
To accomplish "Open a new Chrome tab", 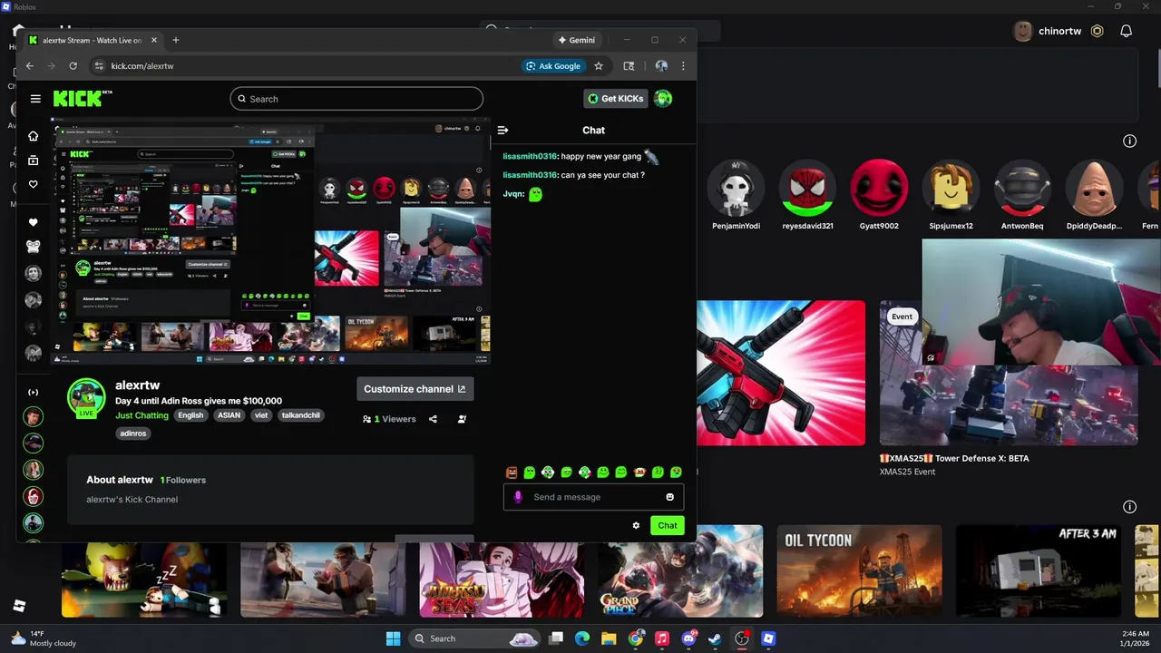I will tap(176, 40).
